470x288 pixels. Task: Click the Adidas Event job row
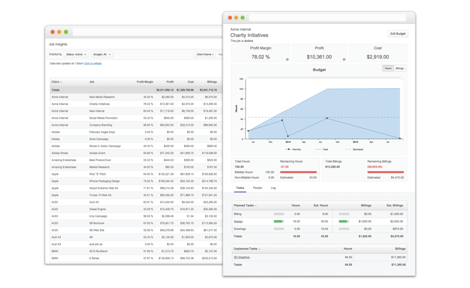[136, 153]
